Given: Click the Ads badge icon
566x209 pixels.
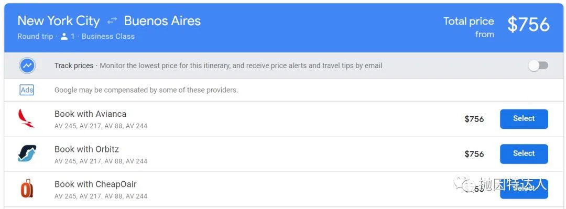Looking at the screenshot, I should pyautogui.click(x=27, y=90).
